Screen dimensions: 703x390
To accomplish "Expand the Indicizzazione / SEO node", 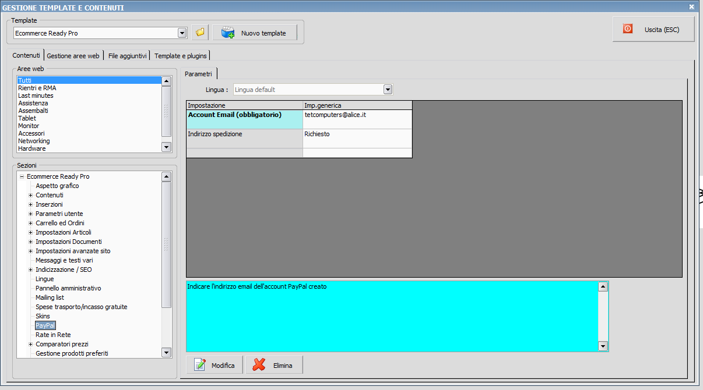I will [x=30, y=270].
